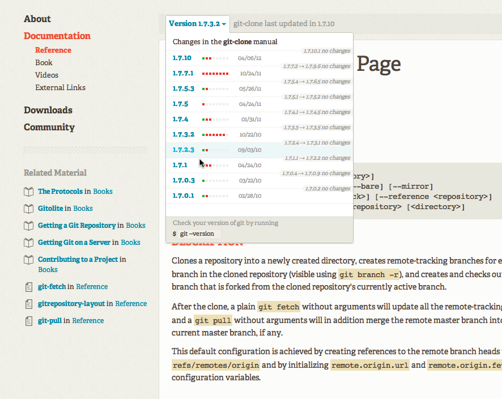Choose version 1.7.7.1 in dropdown
Screen dimensions: 502x399
[x=183, y=73]
